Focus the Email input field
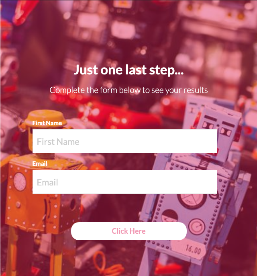This screenshot has width=257, height=276. pyautogui.click(x=125, y=182)
